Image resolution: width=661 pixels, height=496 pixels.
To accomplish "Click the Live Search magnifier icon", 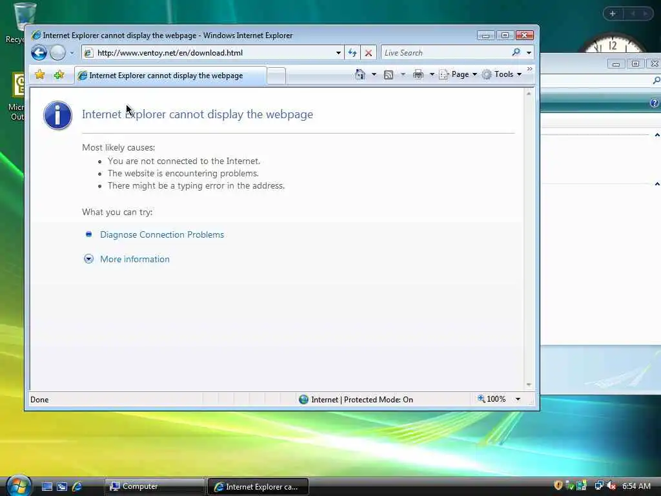I will pyautogui.click(x=516, y=52).
